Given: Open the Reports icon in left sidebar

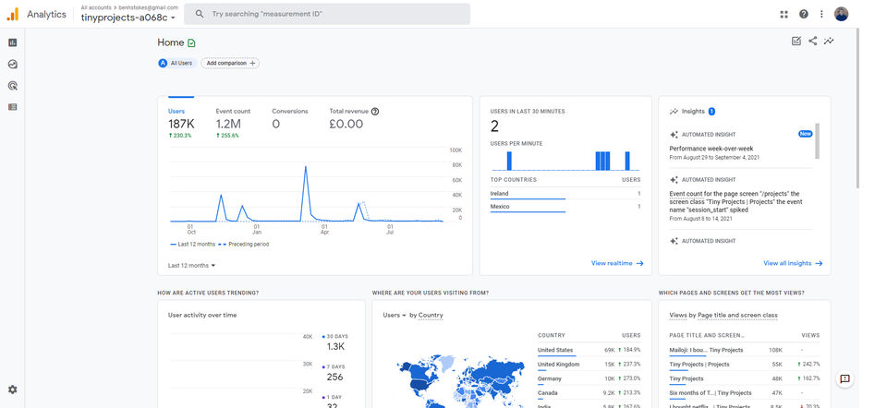Looking at the screenshot, I should pyautogui.click(x=13, y=42).
